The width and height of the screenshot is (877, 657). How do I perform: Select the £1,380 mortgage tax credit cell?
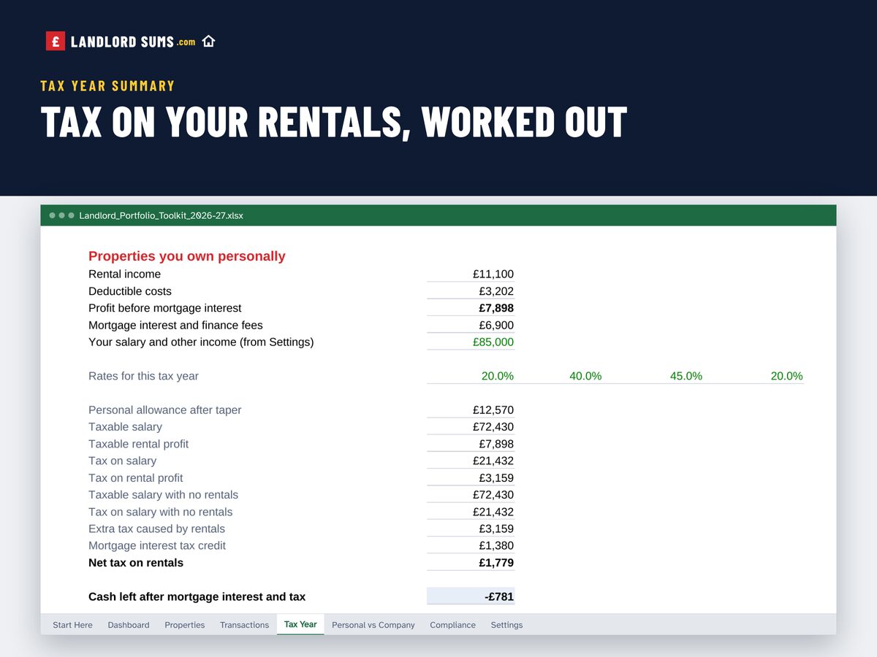point(471,546)
